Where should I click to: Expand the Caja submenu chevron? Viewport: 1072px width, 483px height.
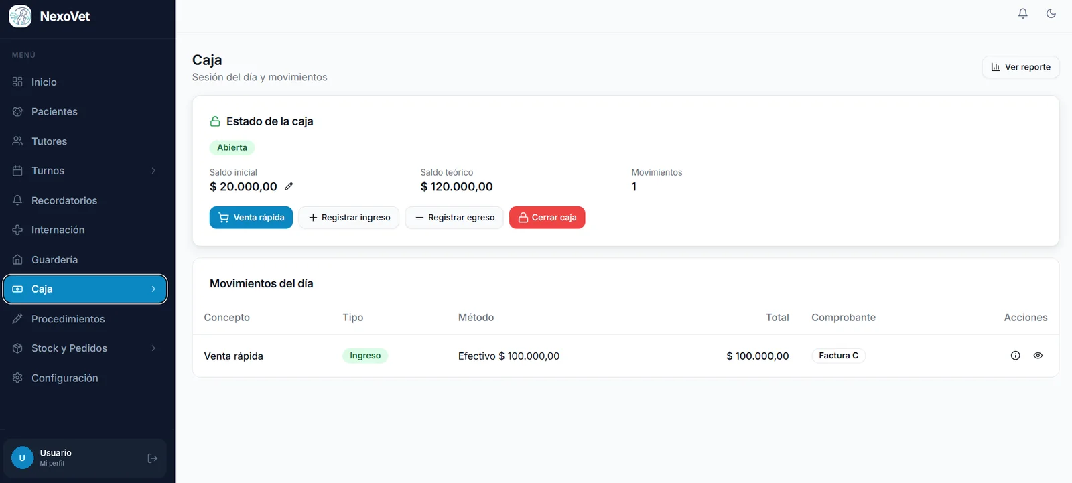153,289
